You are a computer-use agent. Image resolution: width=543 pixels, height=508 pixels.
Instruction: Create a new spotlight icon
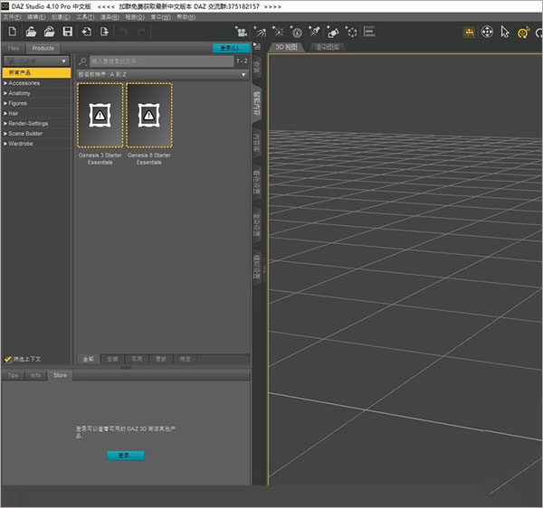314,32
